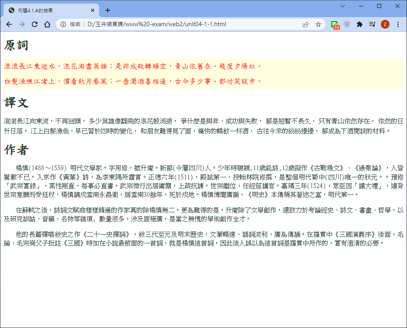View site information for this file
407x328 pixels.
(x=63, y=24)
